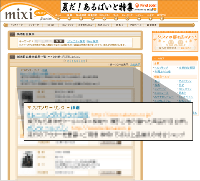This screenshot has width=200, height=181.
Task: Click the Community (コミュニティ) icon in the top navigation
Action: (x=104, y=18)
